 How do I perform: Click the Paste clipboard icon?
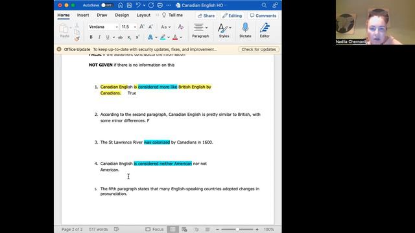tap(64, 28)
